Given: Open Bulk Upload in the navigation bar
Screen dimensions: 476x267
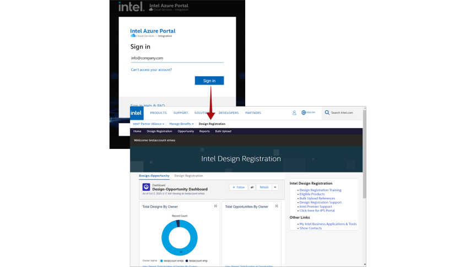Looking at the screenshot, I should tap(223, 131).
